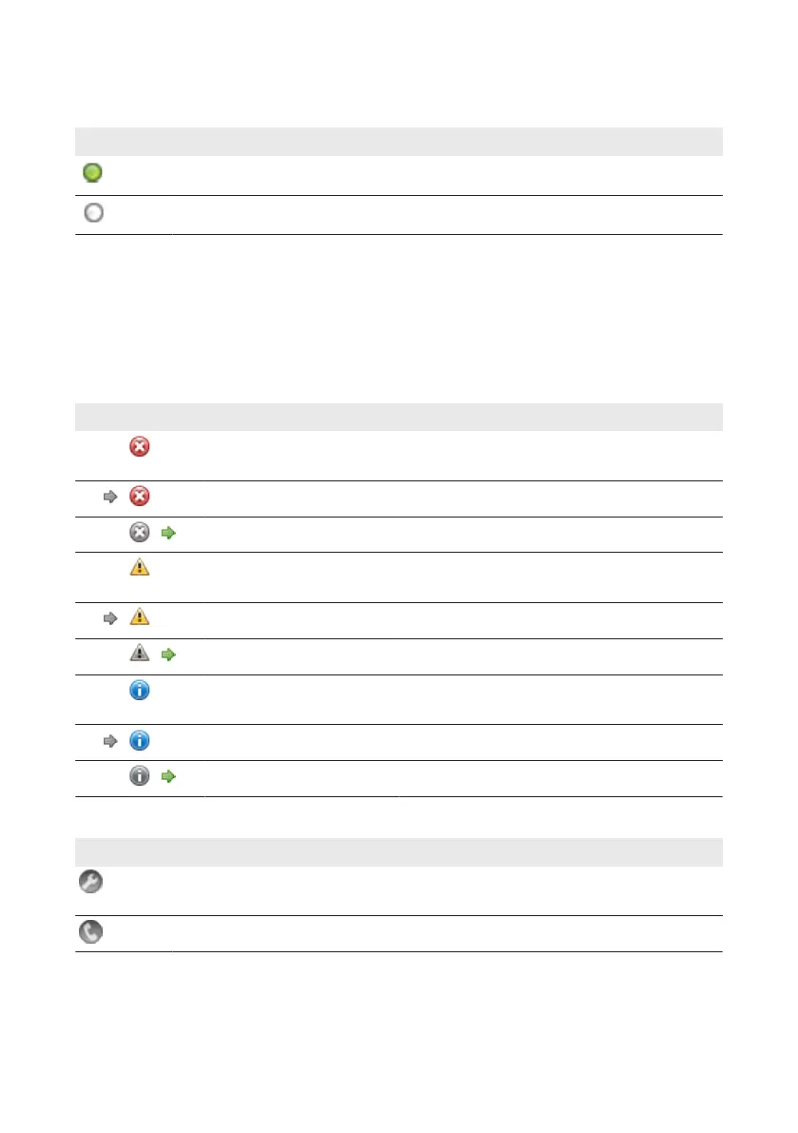798x1133 pixels.
Task: Click the green filled status circle
Action: pyautogui.click(x=92, y=173)
